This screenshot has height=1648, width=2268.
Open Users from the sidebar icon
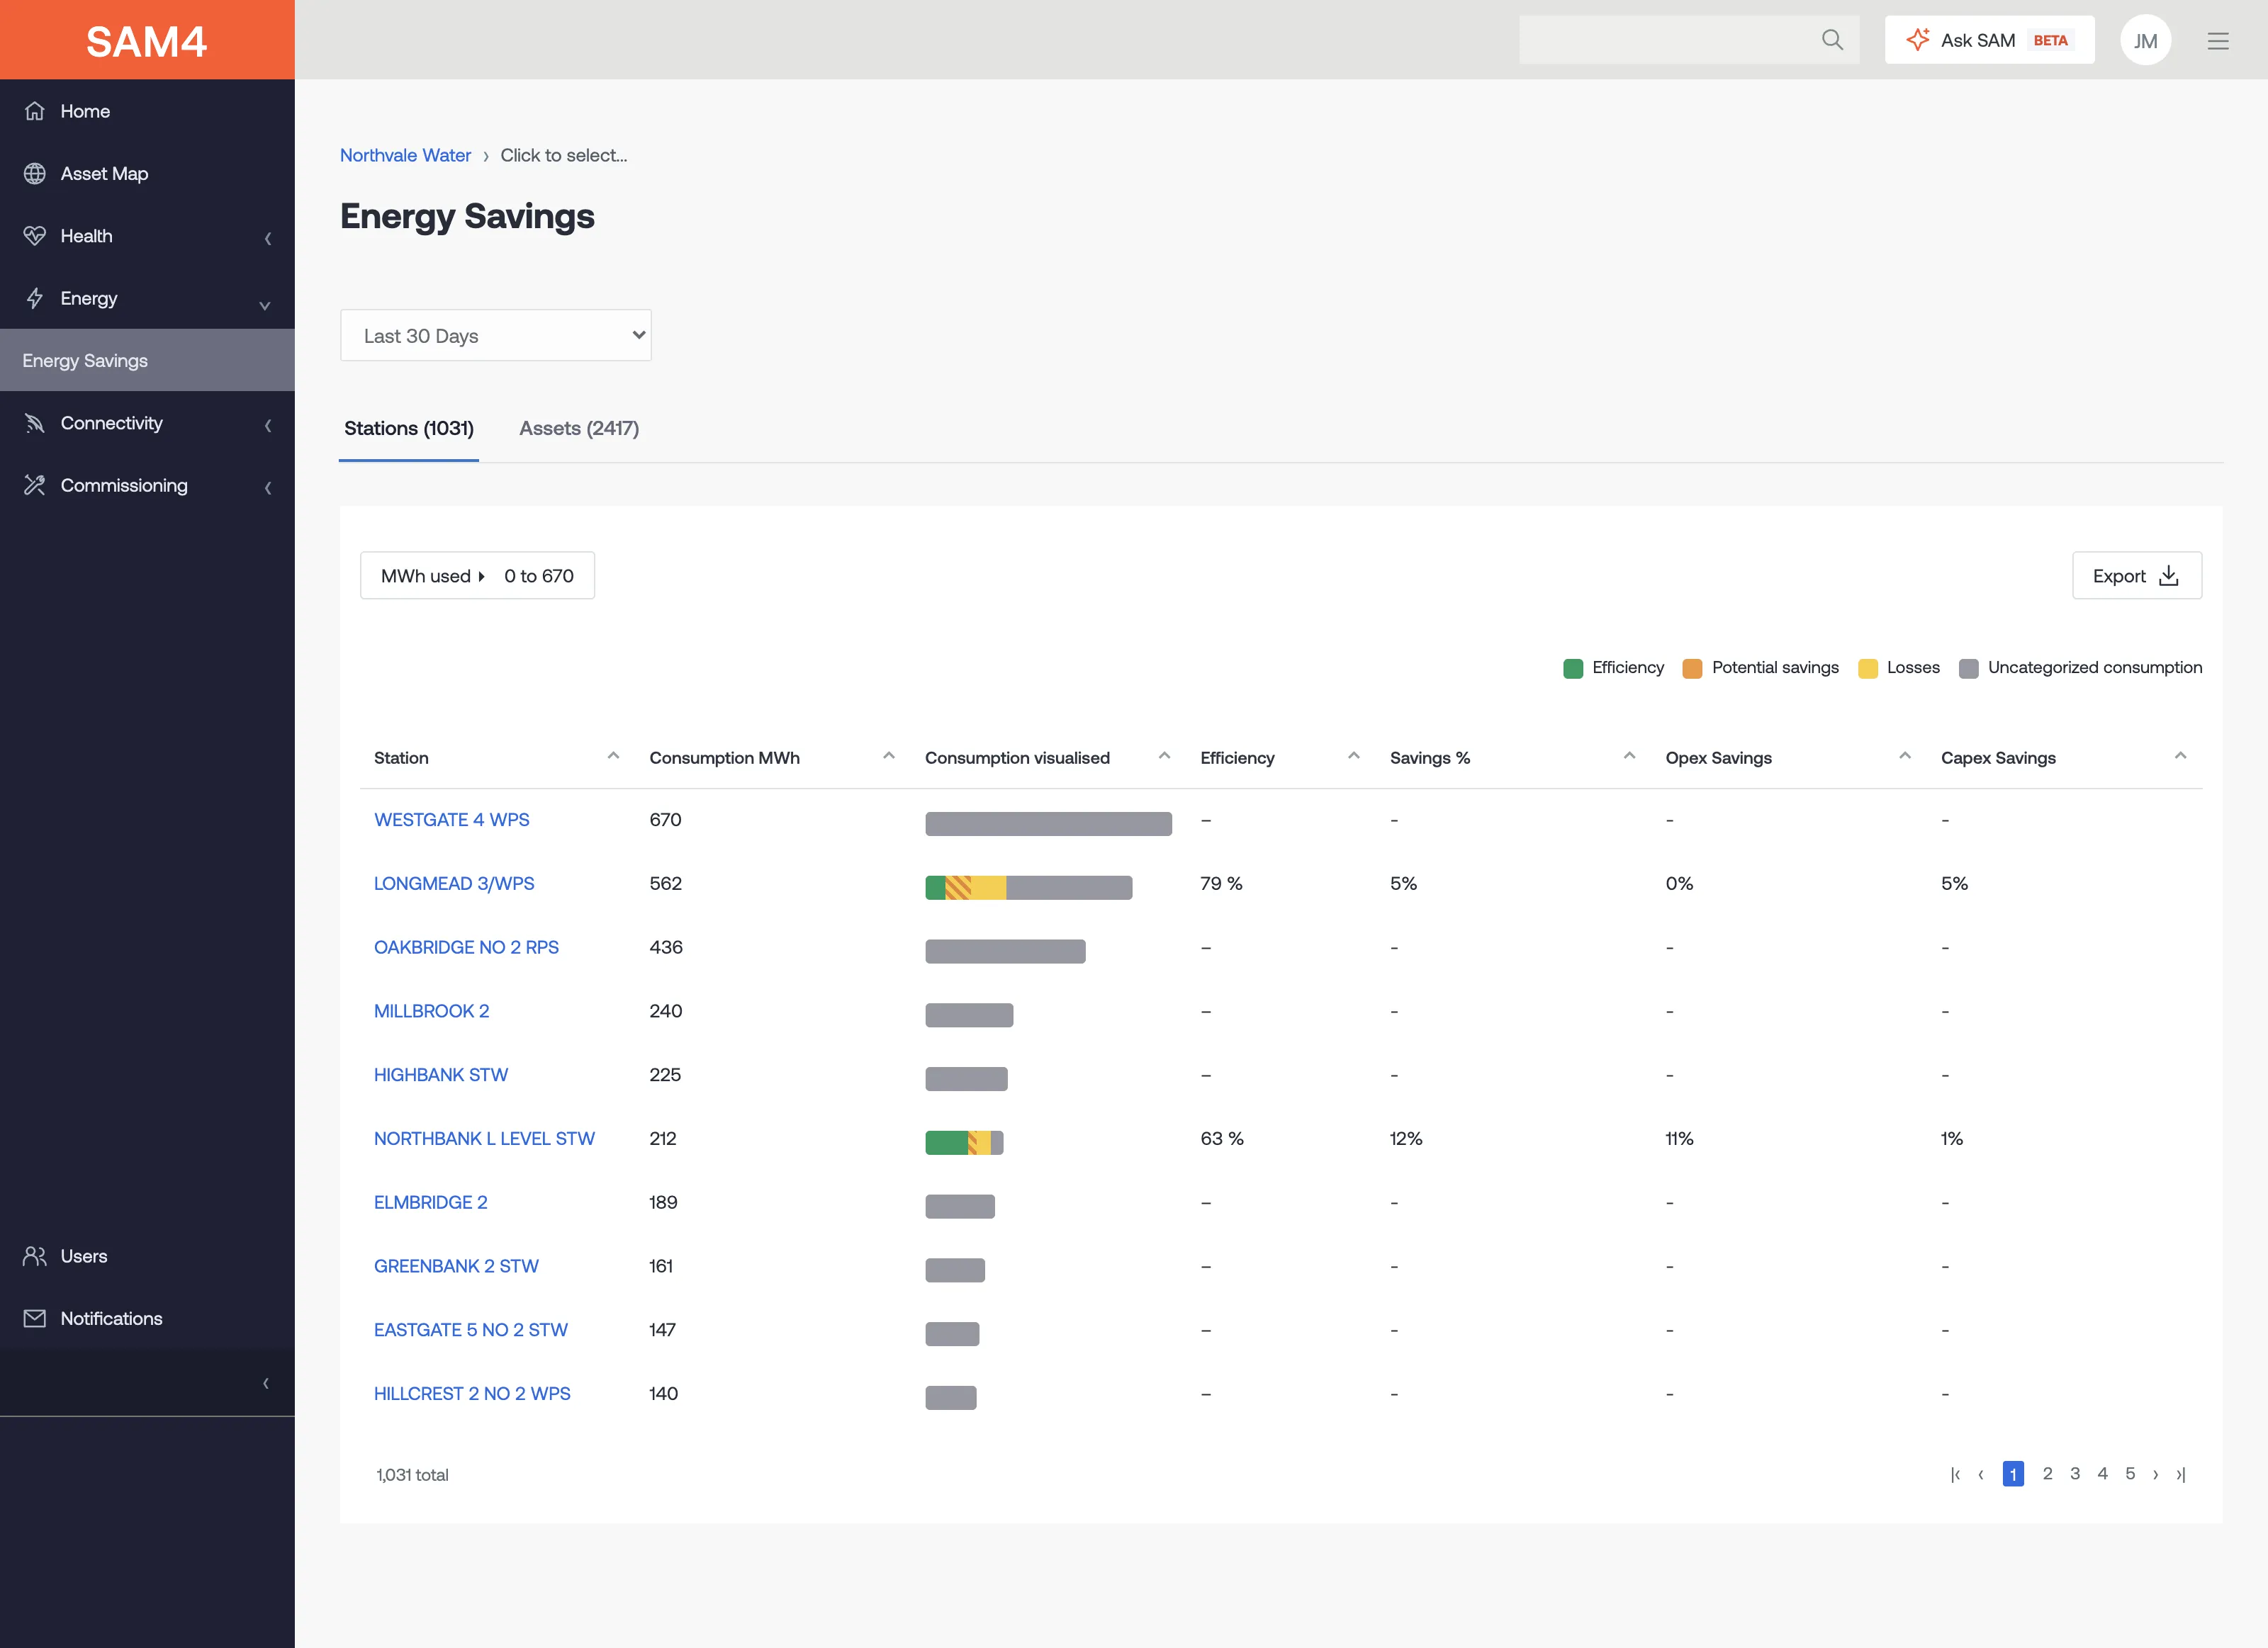click(x=35, y=1256)
